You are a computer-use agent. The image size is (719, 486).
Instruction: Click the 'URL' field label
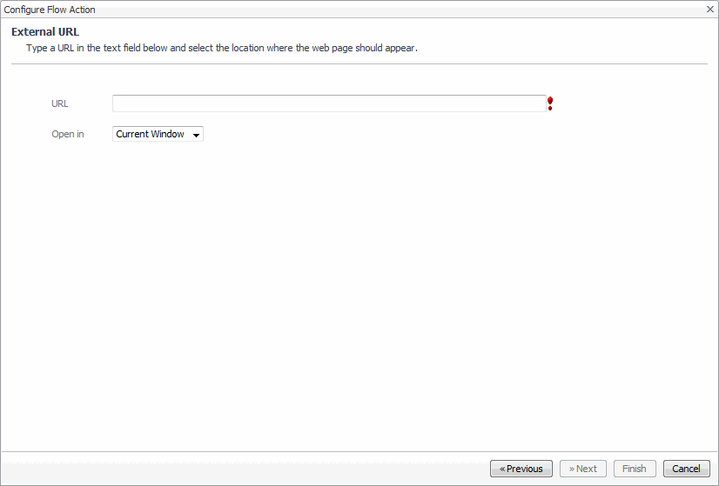tap(60, 103)
